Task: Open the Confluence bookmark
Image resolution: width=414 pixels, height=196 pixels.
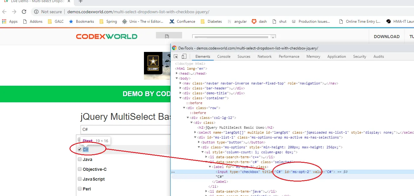Action: [x=182, y=22]
